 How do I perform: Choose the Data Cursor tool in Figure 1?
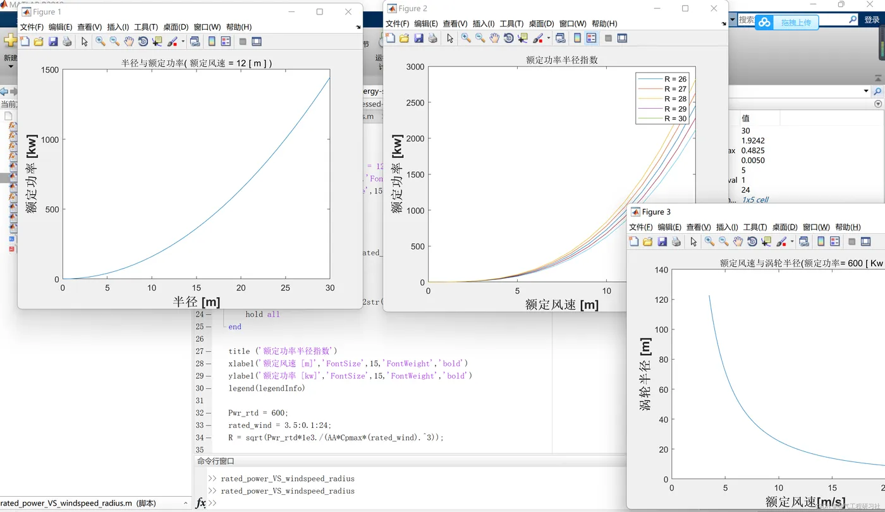(x=157, y=42)
